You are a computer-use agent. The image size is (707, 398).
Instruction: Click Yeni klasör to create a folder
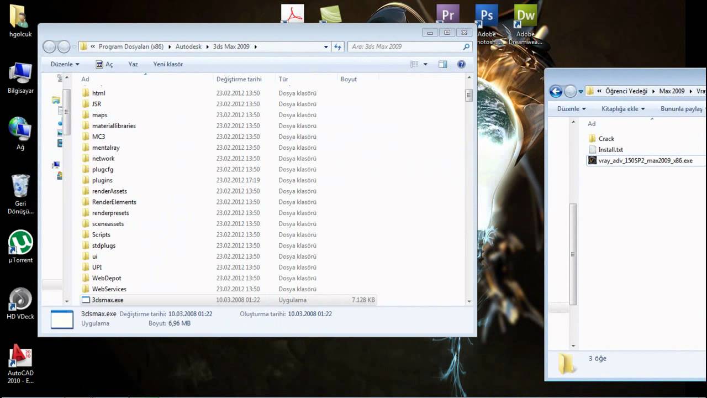(168, 64)
